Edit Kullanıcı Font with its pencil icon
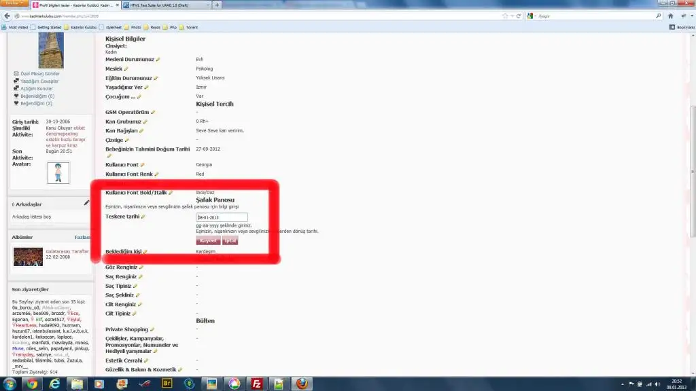Viewport: 696px width, 391px height. click(x=143, y=165)
